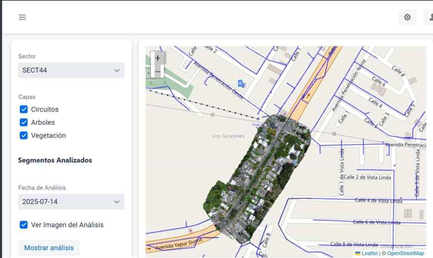Zoom in on the map
Screen dimensions: 433x258
pos(158,58)
